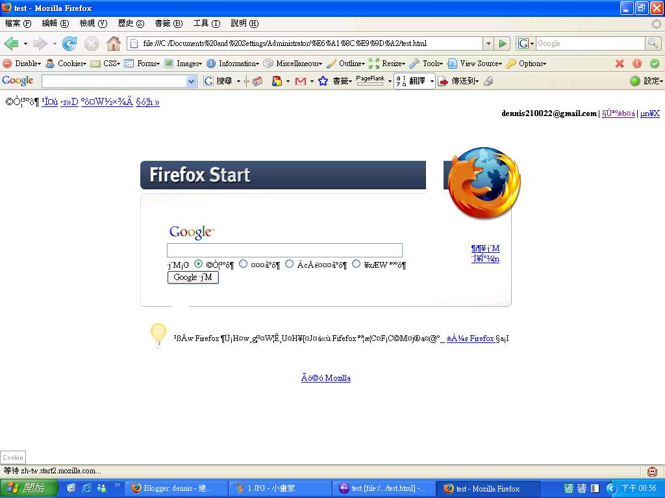Expand the URL bar history dropdown arrow
Viewport: 665px width, 498px height.
pos(488,43)
